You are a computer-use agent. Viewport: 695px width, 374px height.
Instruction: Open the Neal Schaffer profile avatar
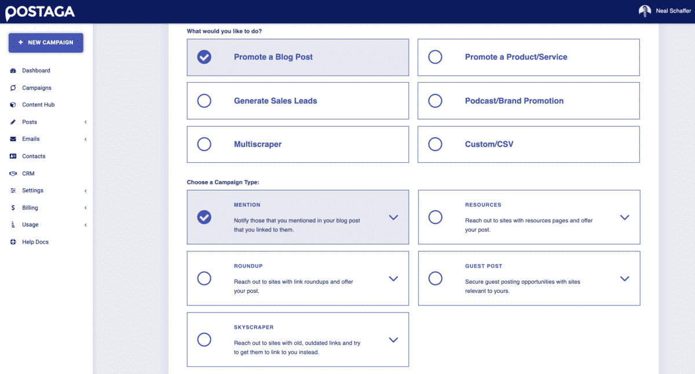[645, 12]
